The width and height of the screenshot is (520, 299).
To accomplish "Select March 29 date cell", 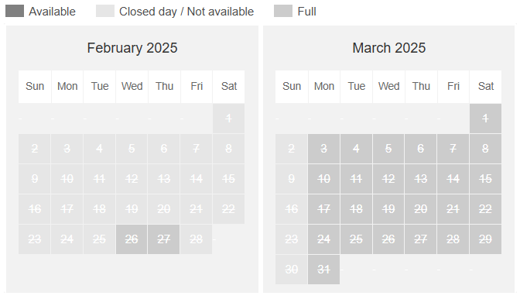I will pos(485,239).
